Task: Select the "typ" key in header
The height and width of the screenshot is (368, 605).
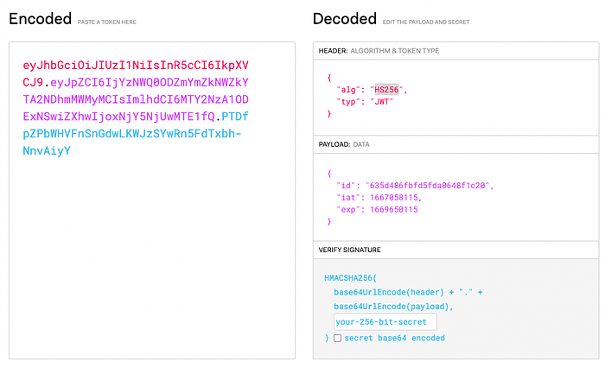Action: pos(348,102)
